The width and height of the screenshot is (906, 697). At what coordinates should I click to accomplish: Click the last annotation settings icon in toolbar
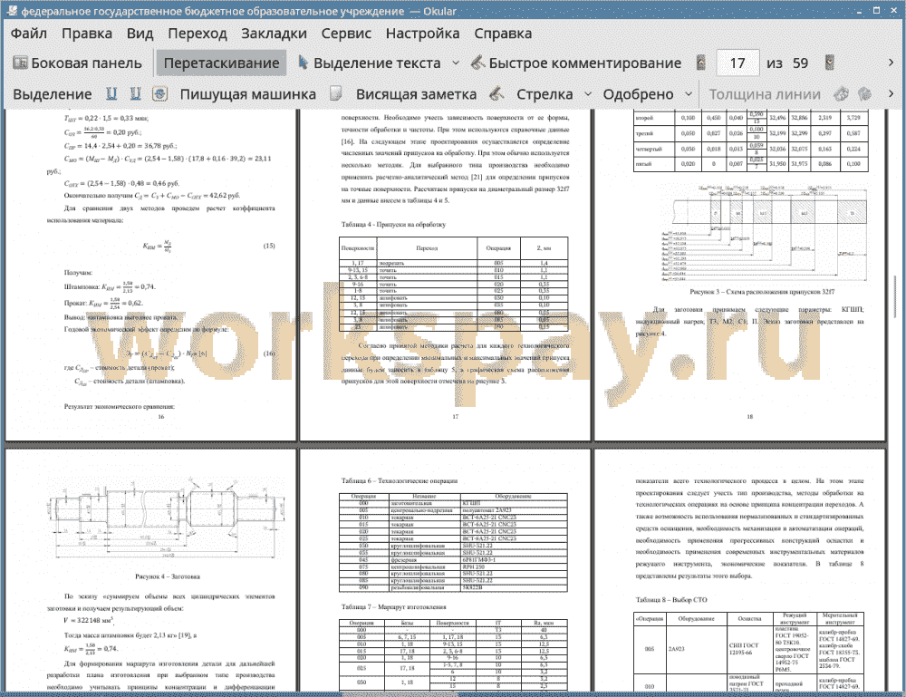(x=864, y=93)
